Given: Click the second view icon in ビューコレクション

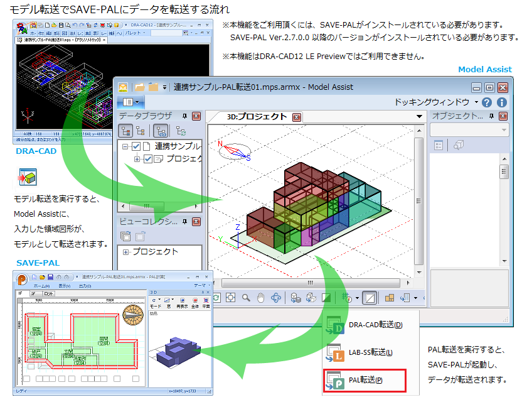Looking at the screenshot, I should pyautogui.click(x=140, y=236).
